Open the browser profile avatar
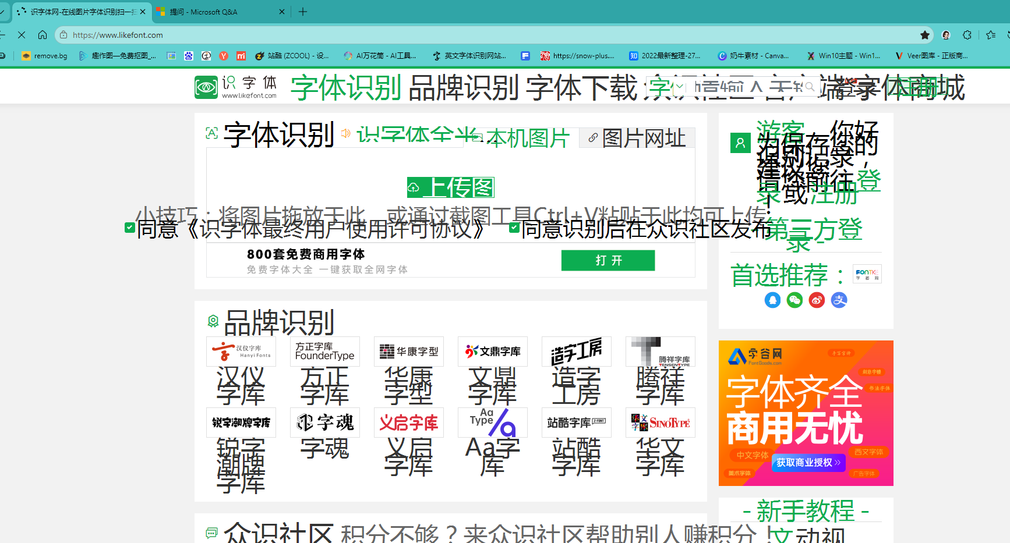The width and height of the screenshot is (1010, 543). (x=946, y=35)
